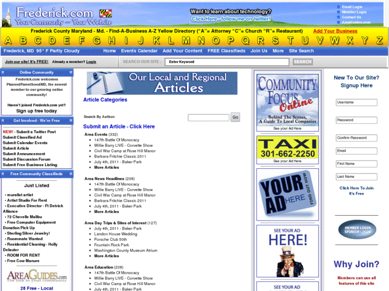Click the Member Login Sponsor Login oval badge
The width and height of the screenshot is (389, 291).
tap(357, 230)
